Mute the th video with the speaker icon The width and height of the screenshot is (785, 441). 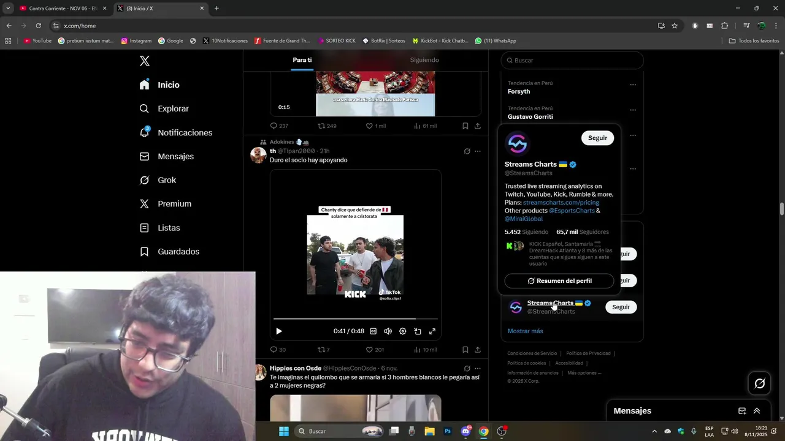click(388, 331)
